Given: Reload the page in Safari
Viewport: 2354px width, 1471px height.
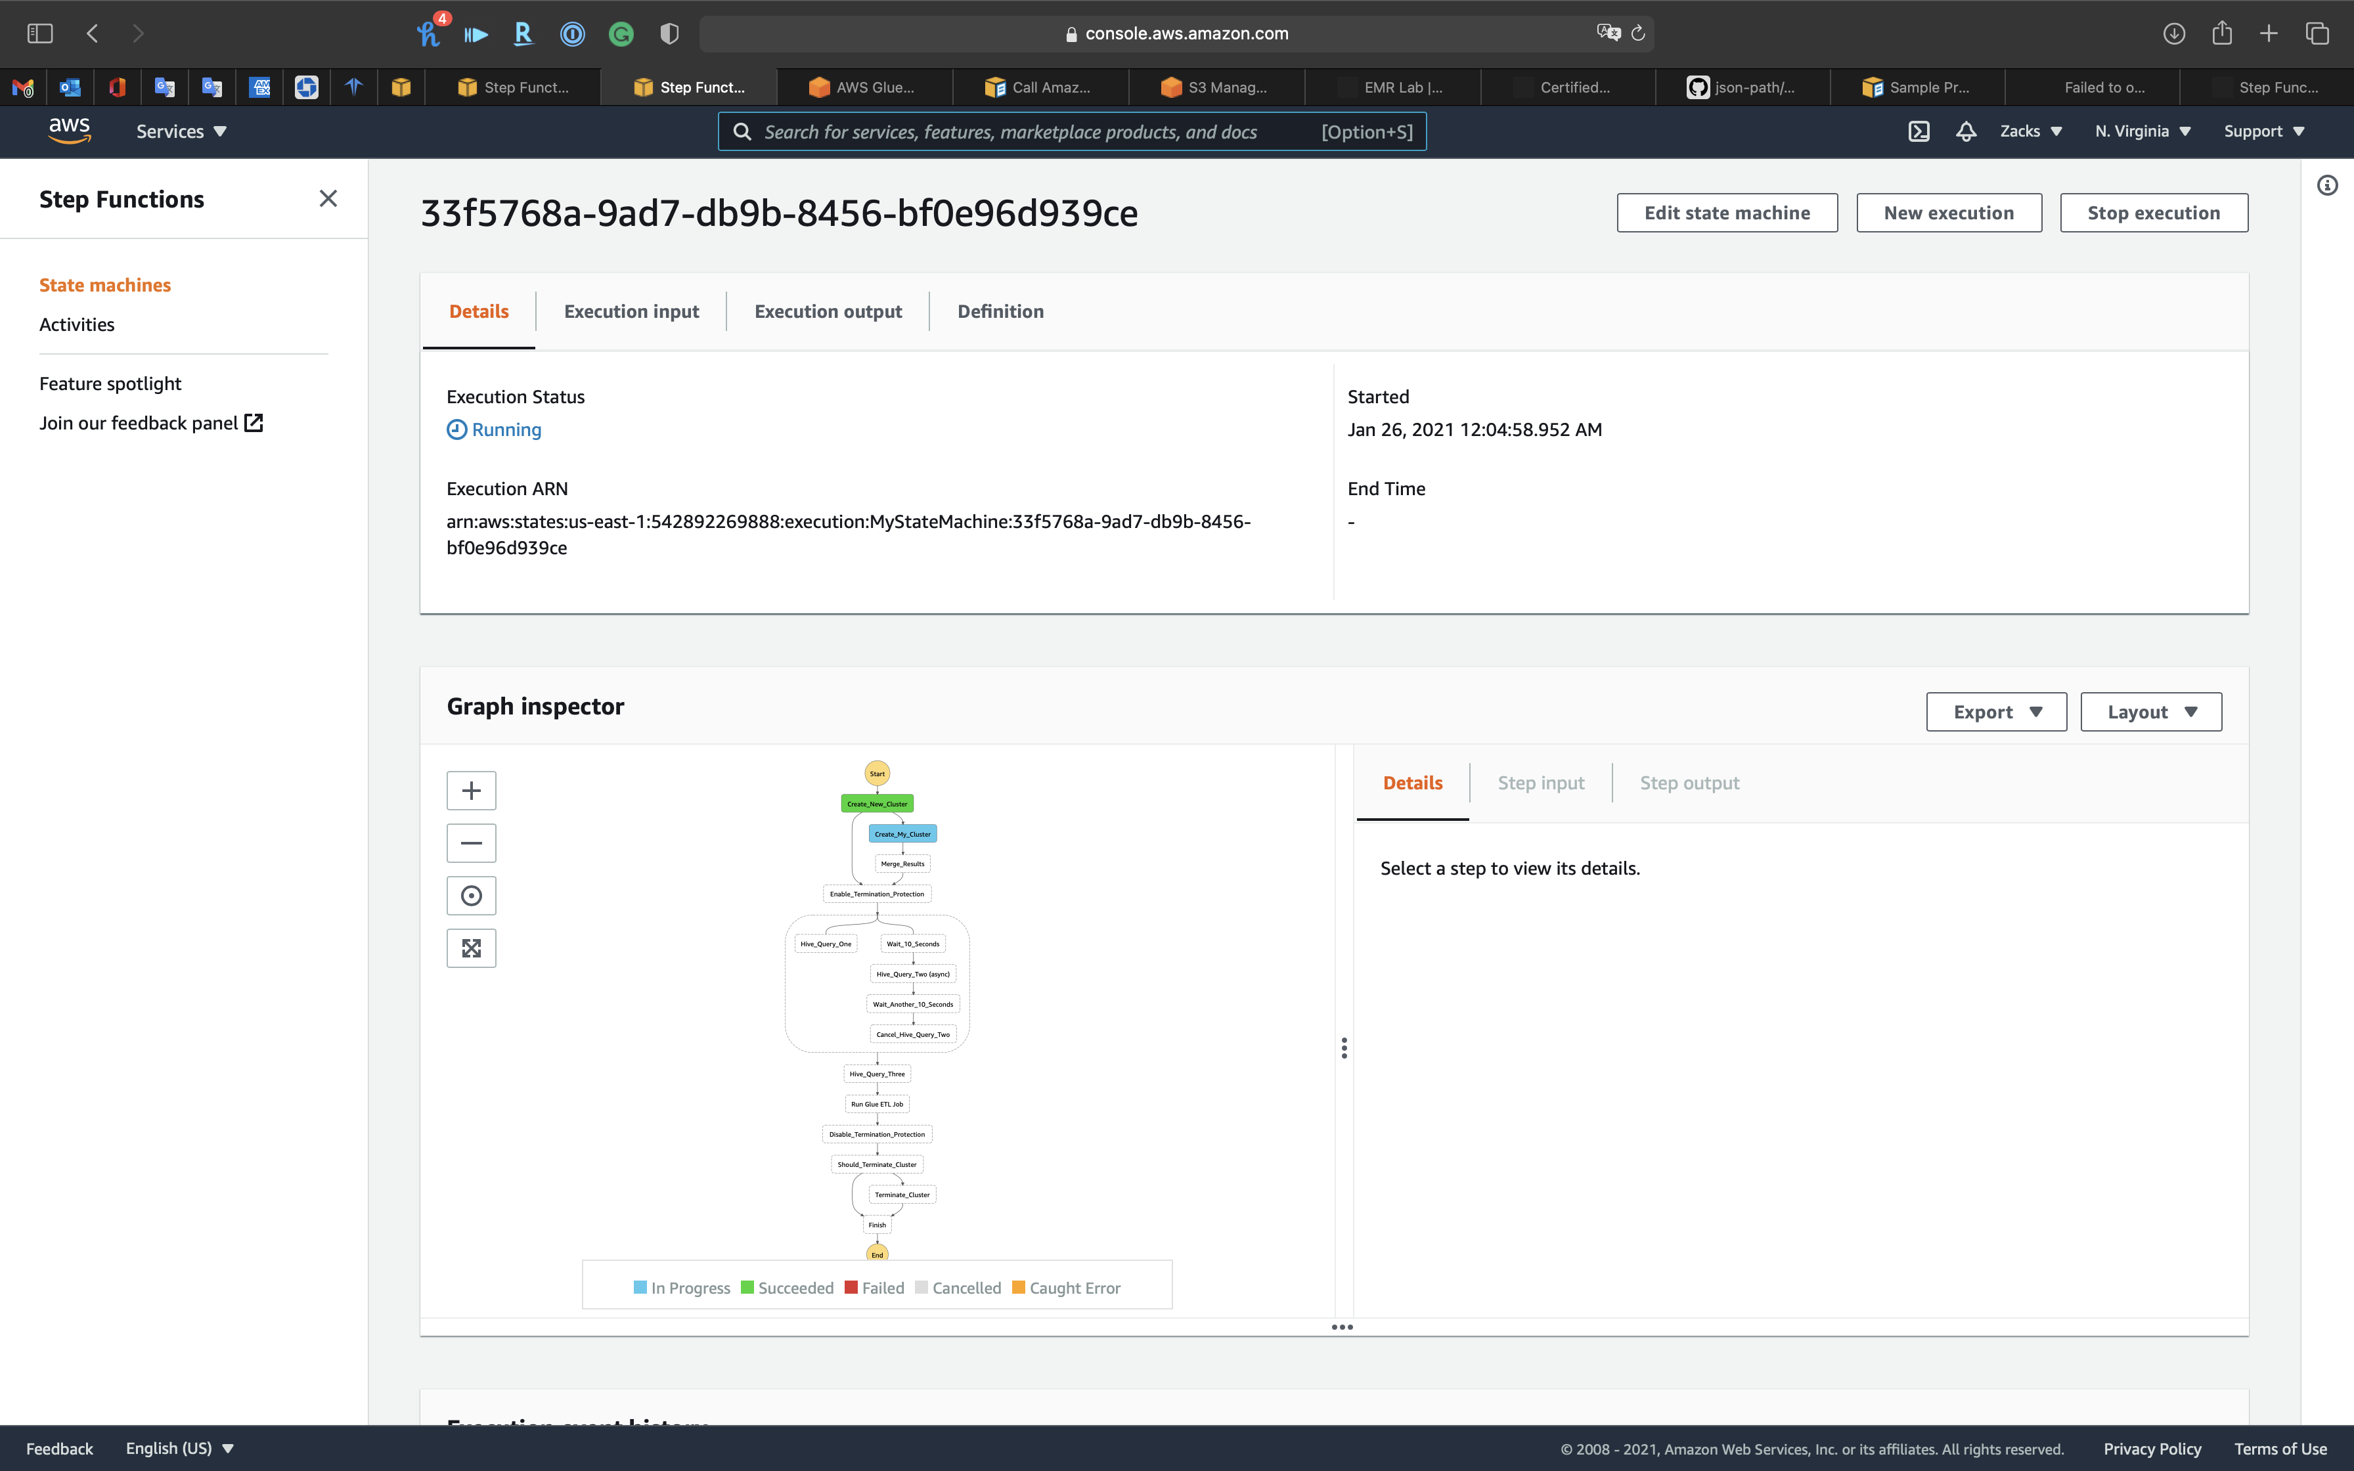Looking at the screenshot, I should pos(1638,34).
